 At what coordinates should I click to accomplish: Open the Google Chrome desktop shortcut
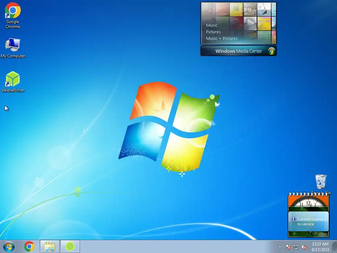13,15
